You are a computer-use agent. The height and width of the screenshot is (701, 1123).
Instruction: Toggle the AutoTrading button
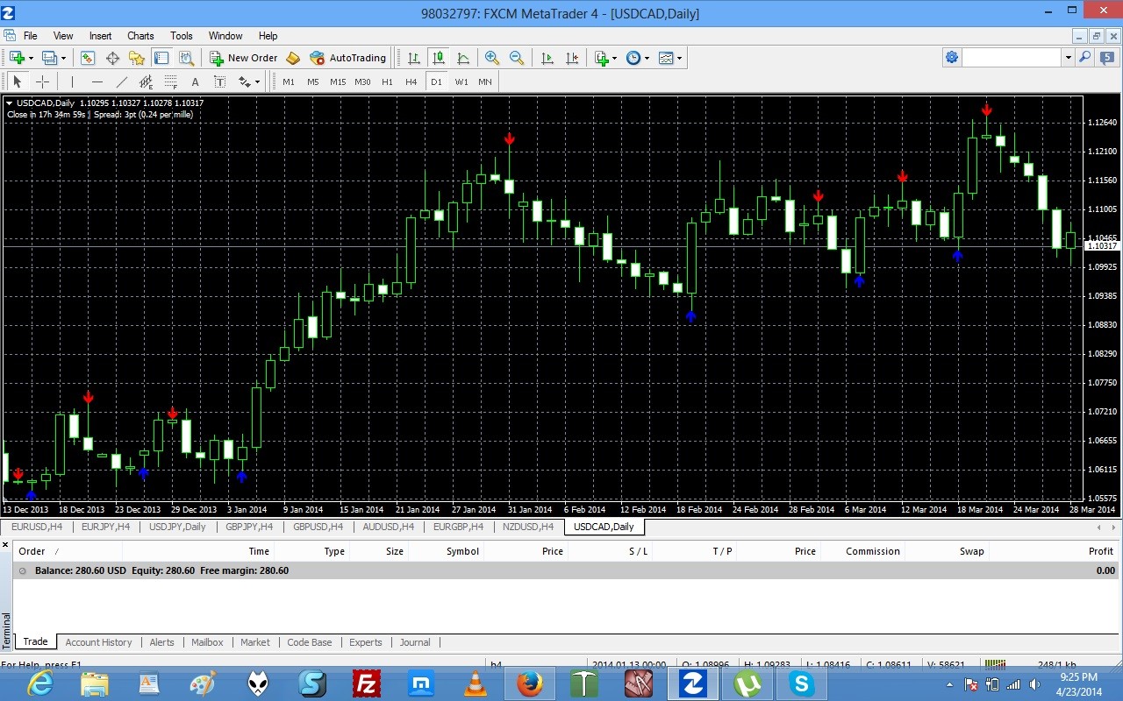[347, 58]
